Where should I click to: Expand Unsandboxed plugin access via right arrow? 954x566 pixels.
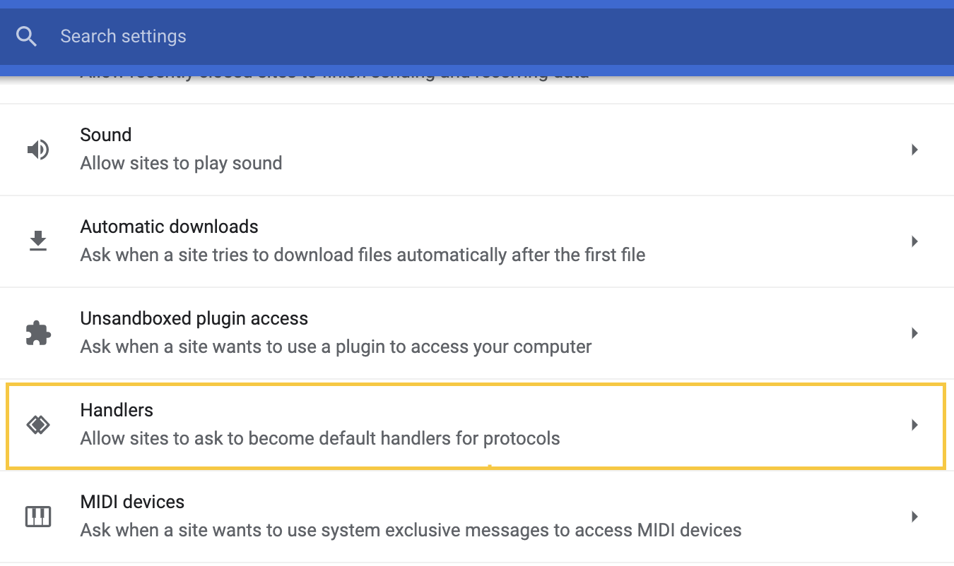click(914, 333)
